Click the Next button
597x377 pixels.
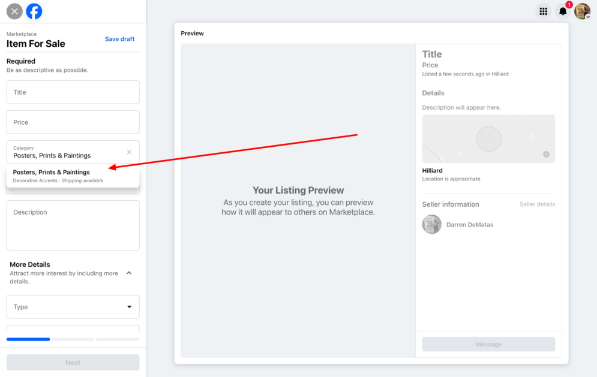pos(73,363)
